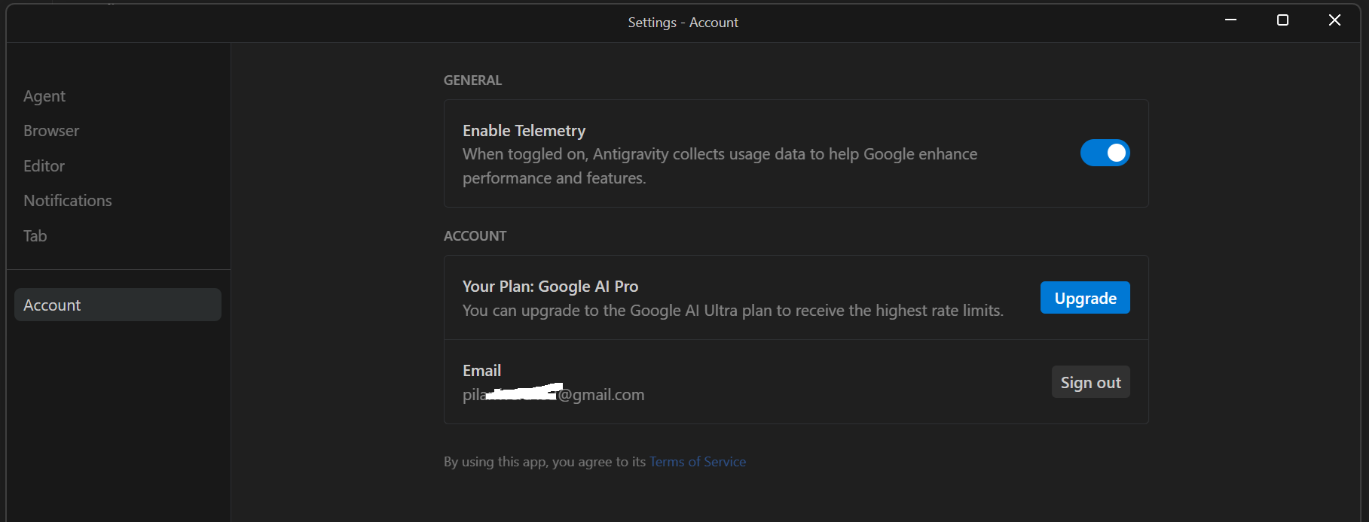Open the Browser settings section
1369x522 pixels.
pos(51,131)
